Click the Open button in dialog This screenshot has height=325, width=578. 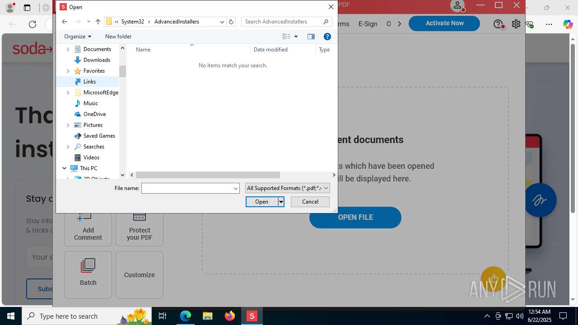(261, 202)
